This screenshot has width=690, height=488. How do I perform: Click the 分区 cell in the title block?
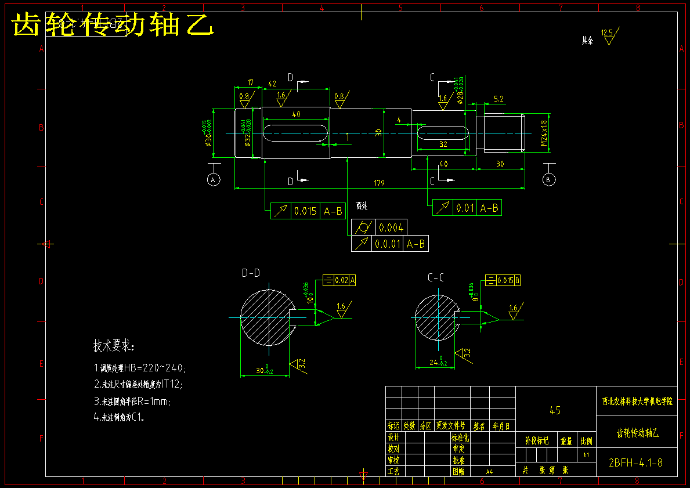pos(426,426)
